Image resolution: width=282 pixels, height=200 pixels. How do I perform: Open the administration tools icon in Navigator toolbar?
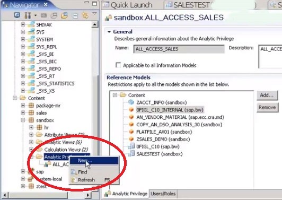pos(28,15)
